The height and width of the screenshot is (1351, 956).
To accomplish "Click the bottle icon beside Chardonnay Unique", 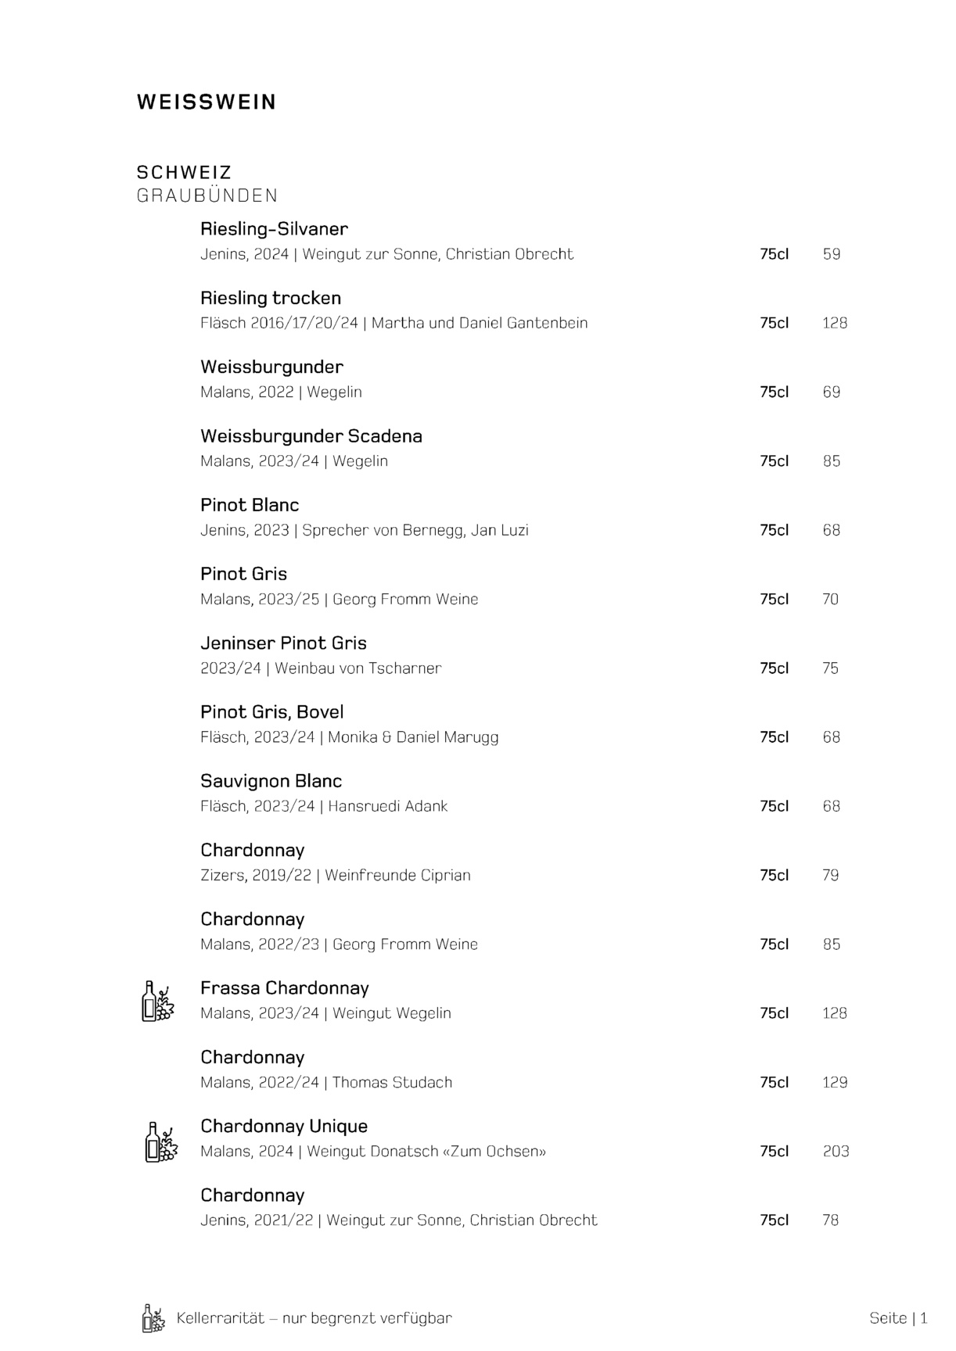I will pyautogui.click(x=160, y=1141).
